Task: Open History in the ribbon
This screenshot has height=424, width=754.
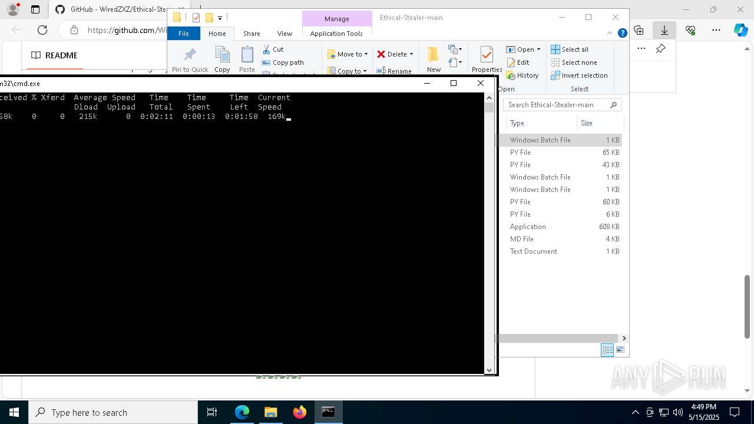Action: 522,75
